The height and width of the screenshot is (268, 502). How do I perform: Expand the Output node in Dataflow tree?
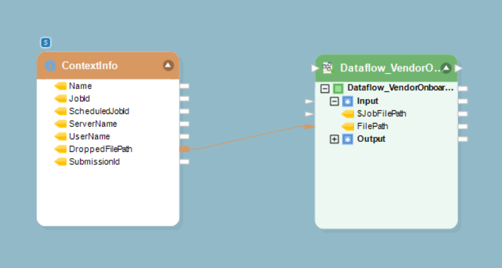tap(334, 139)
